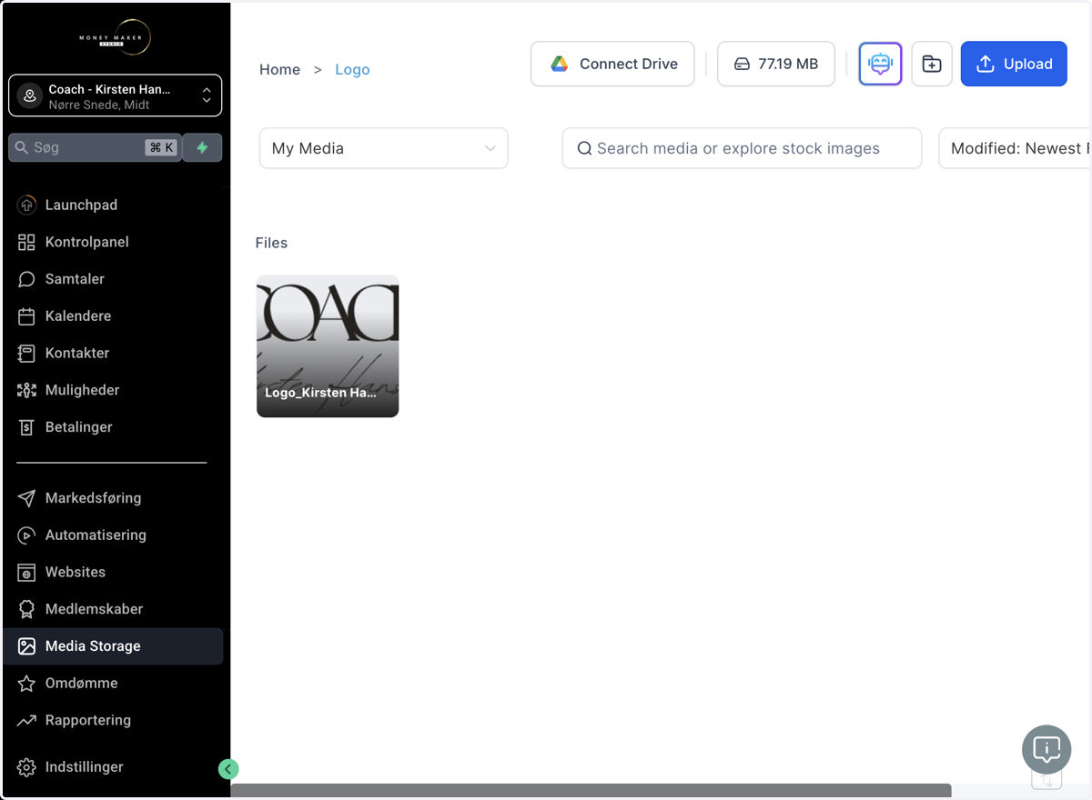Select the Logo breadcrumb
Image resolution: width=1092 pixels, height=800 pixels.
[x=352, y=69]
